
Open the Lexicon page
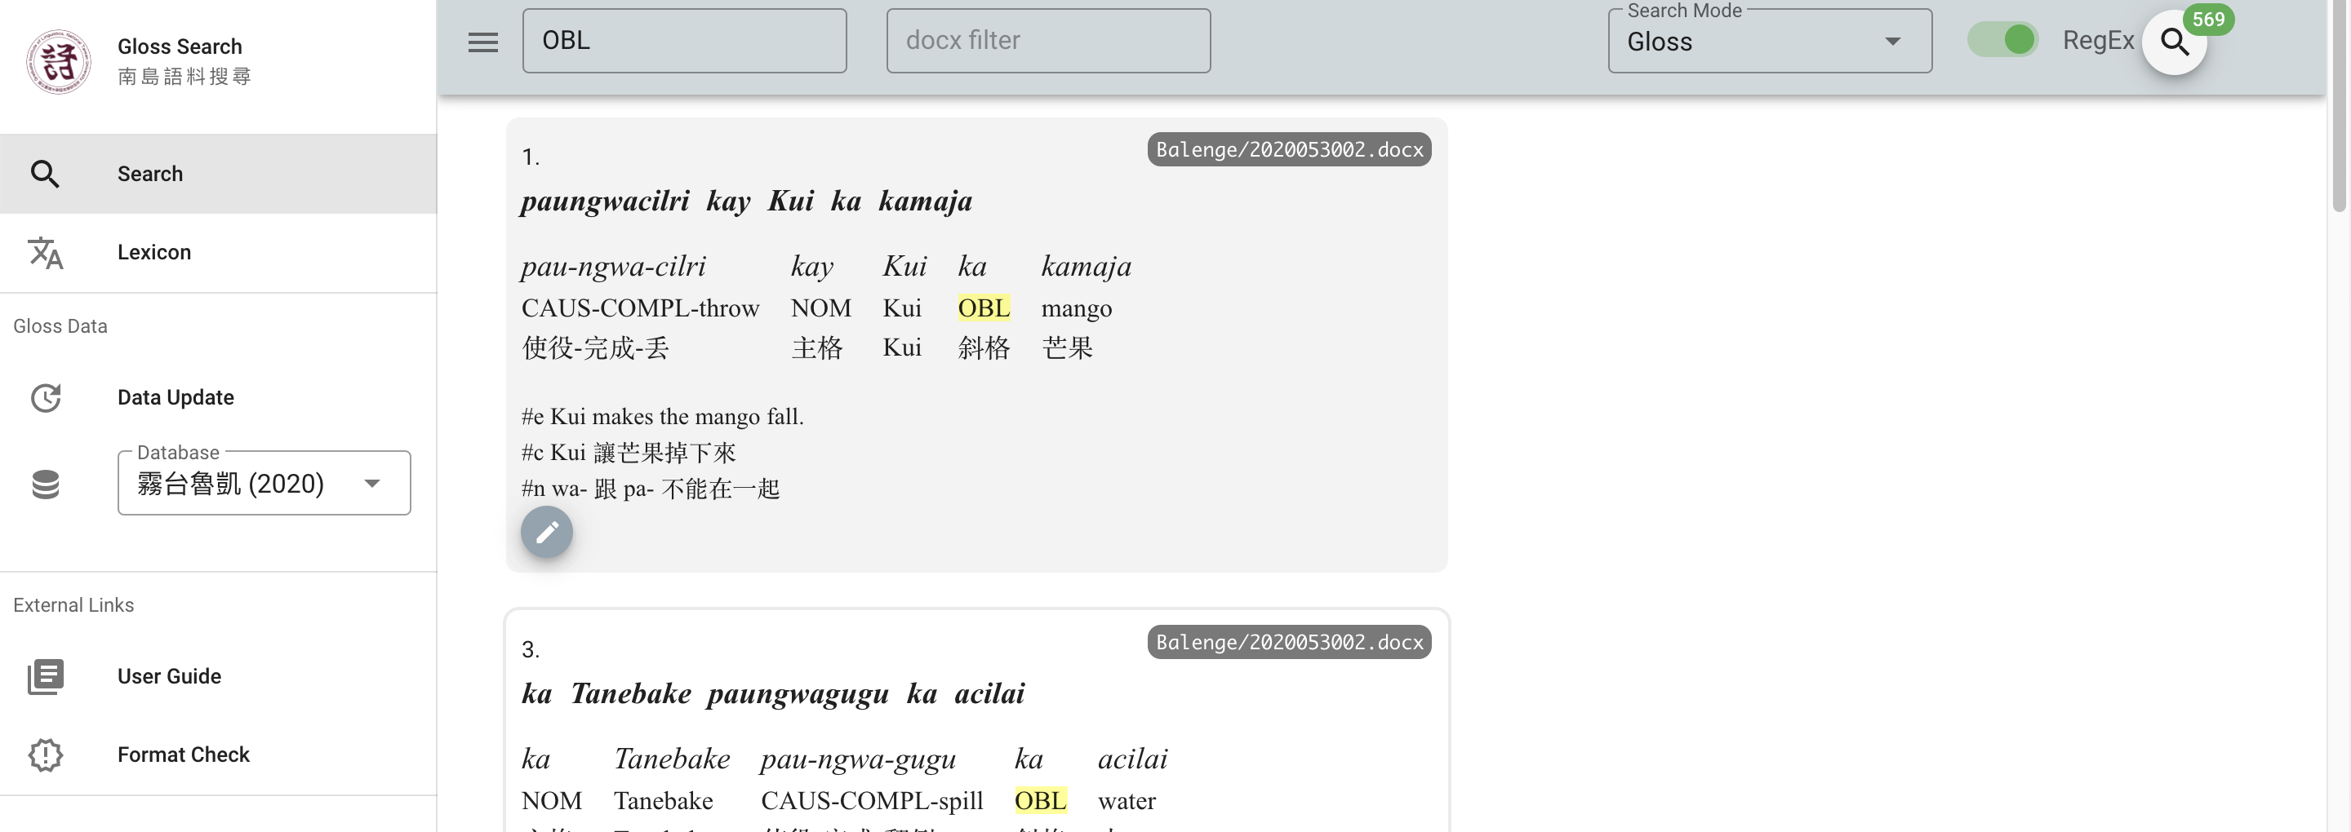[x=218, y=252]
